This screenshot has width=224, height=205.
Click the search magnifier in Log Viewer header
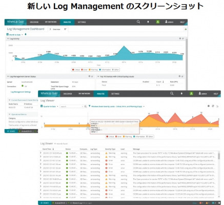[x=172, y=93]
